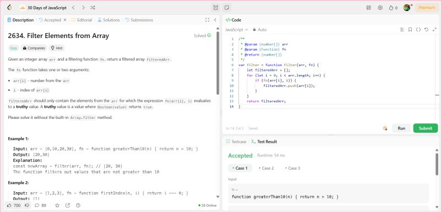The height and width of the screenshot is (212, 441).
Task: Click the debugger icon beside Run
Action: 385,128
